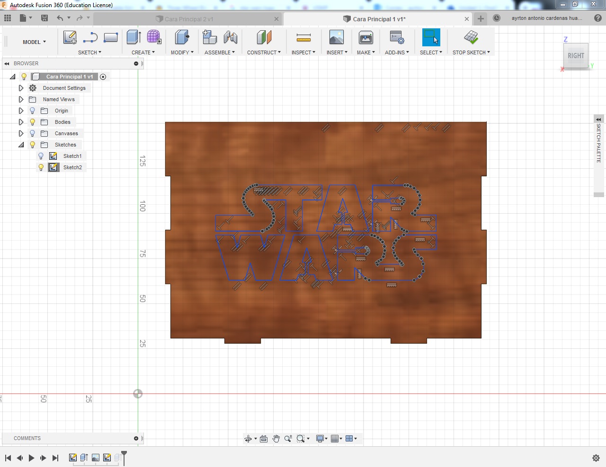The height and width of the screenshot is (467, 606).
Task: Click the New Component assemble icon
Action: pos(210,37)
